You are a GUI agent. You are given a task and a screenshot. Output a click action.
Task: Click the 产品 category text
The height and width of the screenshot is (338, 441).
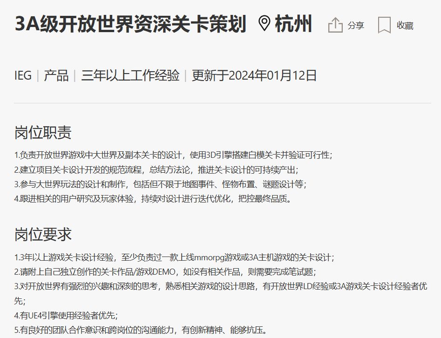[x=56, y=75]
